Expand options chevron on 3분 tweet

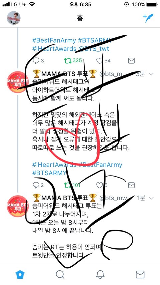pyautogui.click(x=151, y=74)
